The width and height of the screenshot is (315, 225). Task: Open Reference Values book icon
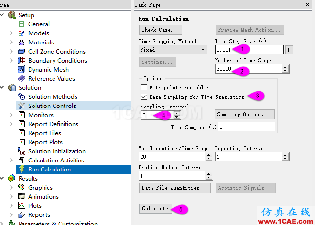tap(22, 78)
